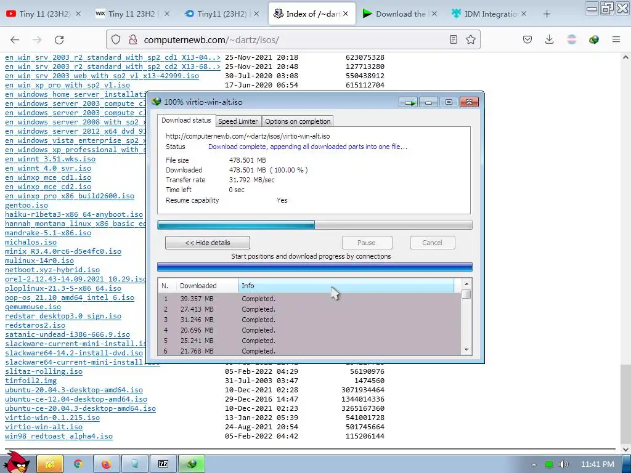
Task: Click the insecure connection padlock icon
Action: coord(132,39)
